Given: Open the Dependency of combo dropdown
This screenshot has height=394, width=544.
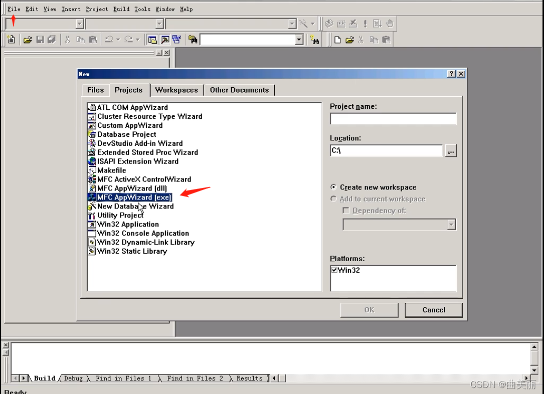Looking at the screenshot, I should coord(451,225).
